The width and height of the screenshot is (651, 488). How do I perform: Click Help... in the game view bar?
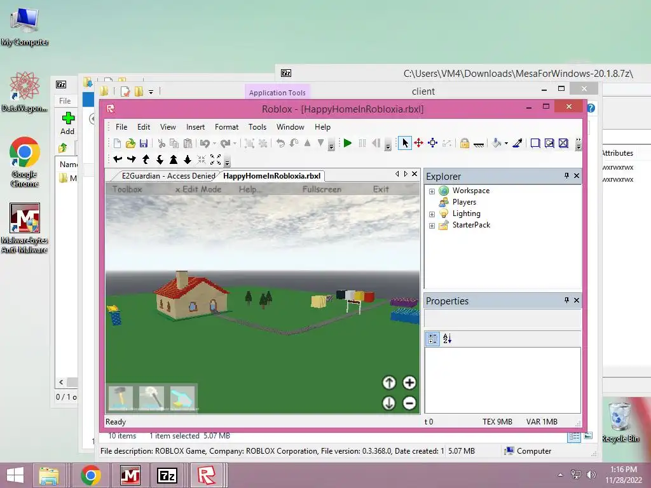click(249, 189)
